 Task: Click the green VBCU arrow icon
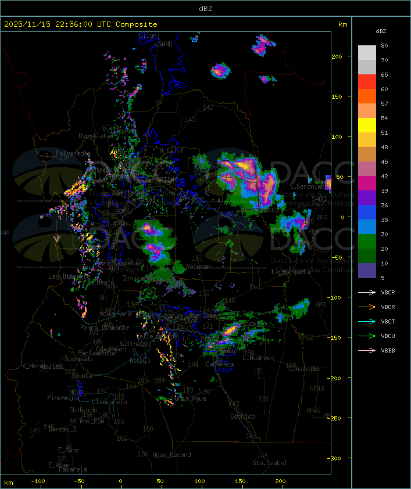pyautogui.click(x=367, y=336)
